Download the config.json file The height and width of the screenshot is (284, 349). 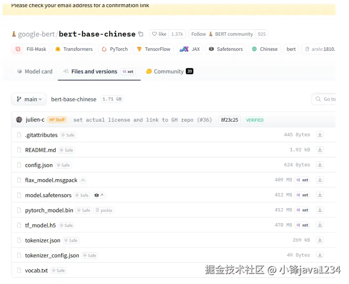pos(320,165)
